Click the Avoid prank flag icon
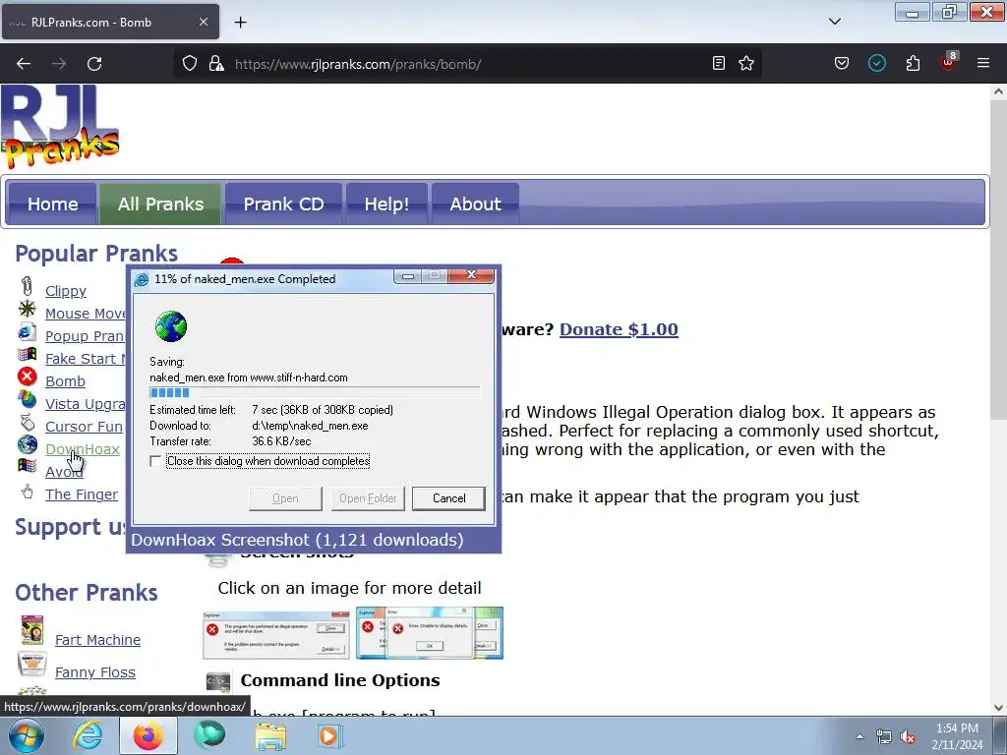1007x755 pixels. (x=27, y=465)
